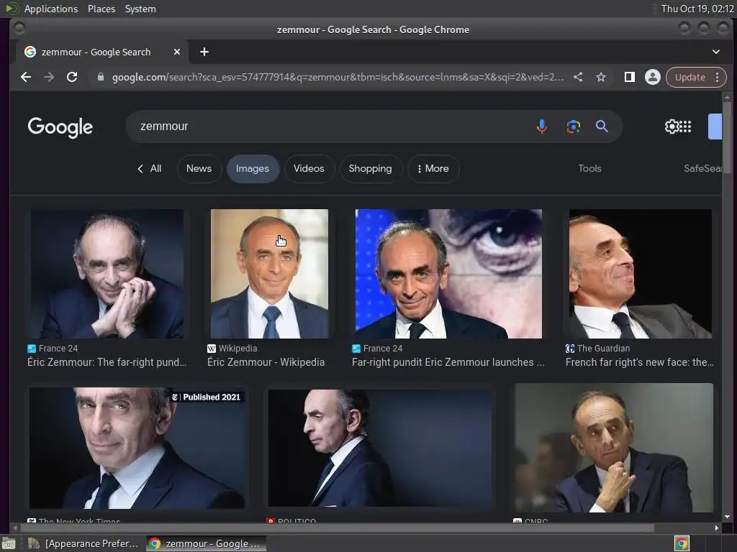This screenshot has height=552, width=737.
Task: Open the Wikipedia image thumbnail
Action: click(269, 274)
